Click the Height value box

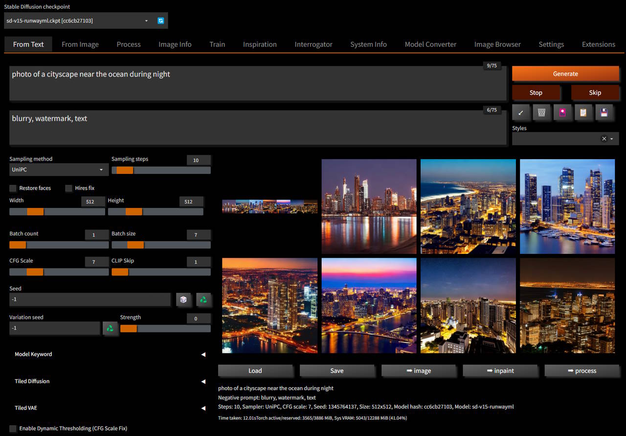tap(191, 202)
